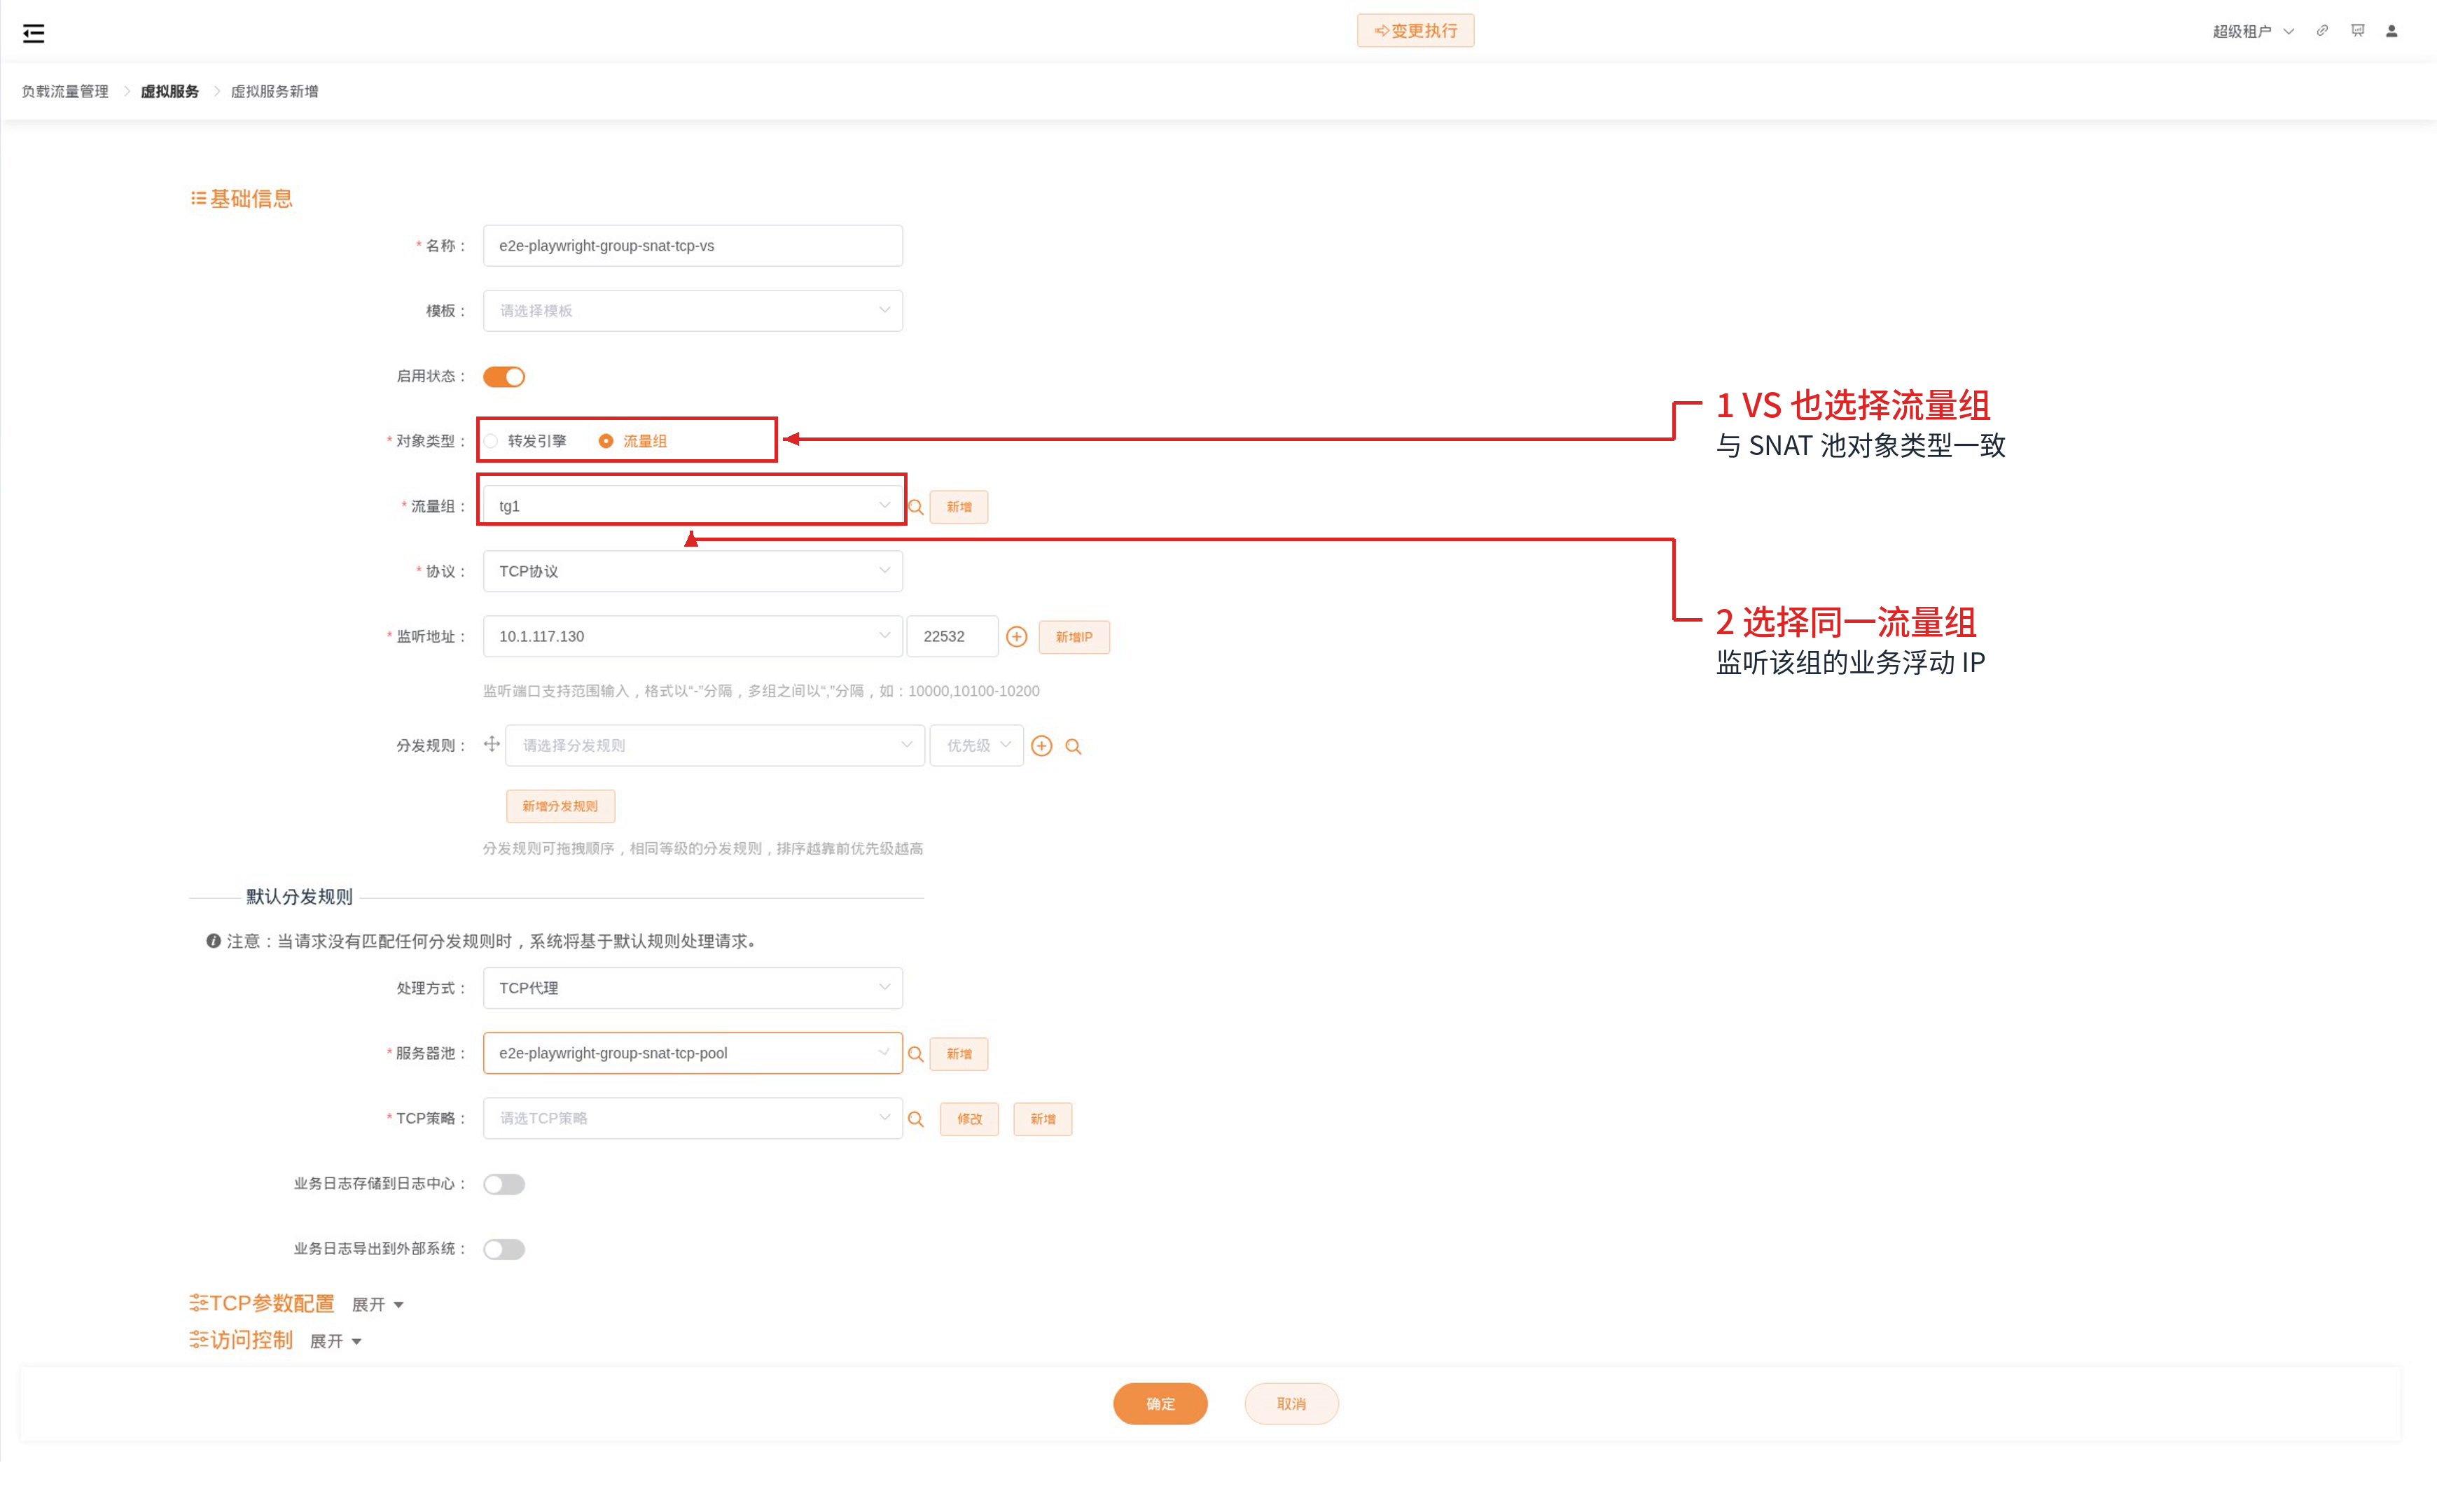This screenshot has height=1512, width=2437.
Task: Click the drag handle for dispatch rule
Action: 491,744
